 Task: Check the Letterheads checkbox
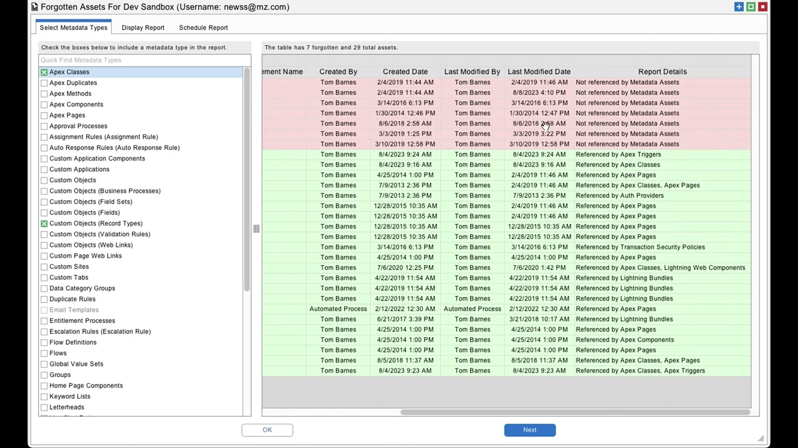point(44,408)
